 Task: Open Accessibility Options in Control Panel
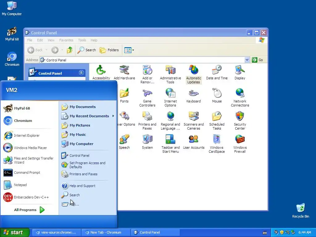tap(101, 73)
